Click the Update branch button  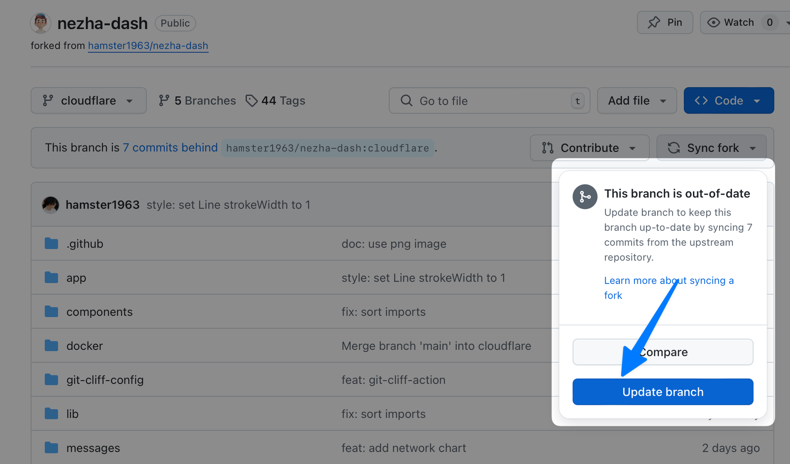click(663, 392)
